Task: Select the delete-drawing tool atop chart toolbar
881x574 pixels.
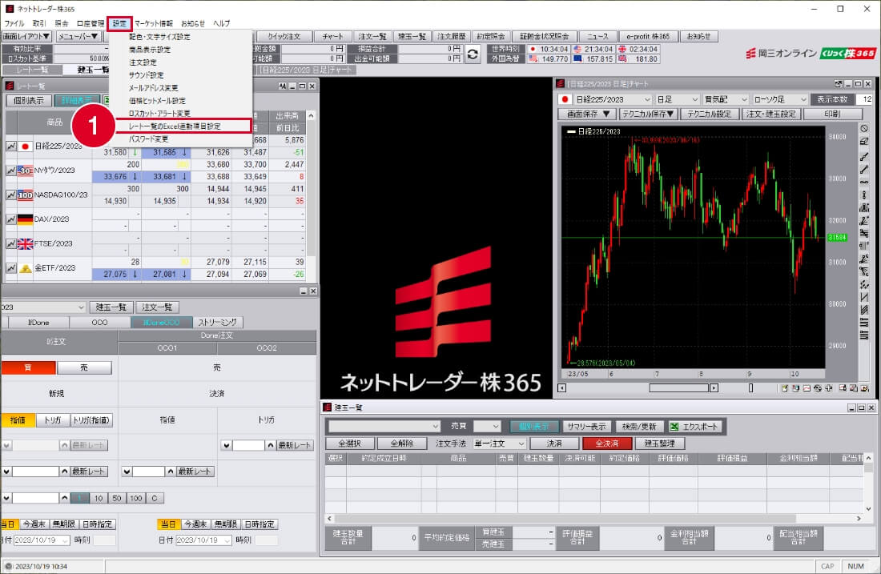Action: click(x=864, y=129)
